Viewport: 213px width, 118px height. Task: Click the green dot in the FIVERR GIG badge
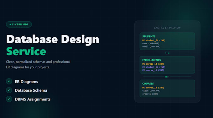[x=10, y=24]
